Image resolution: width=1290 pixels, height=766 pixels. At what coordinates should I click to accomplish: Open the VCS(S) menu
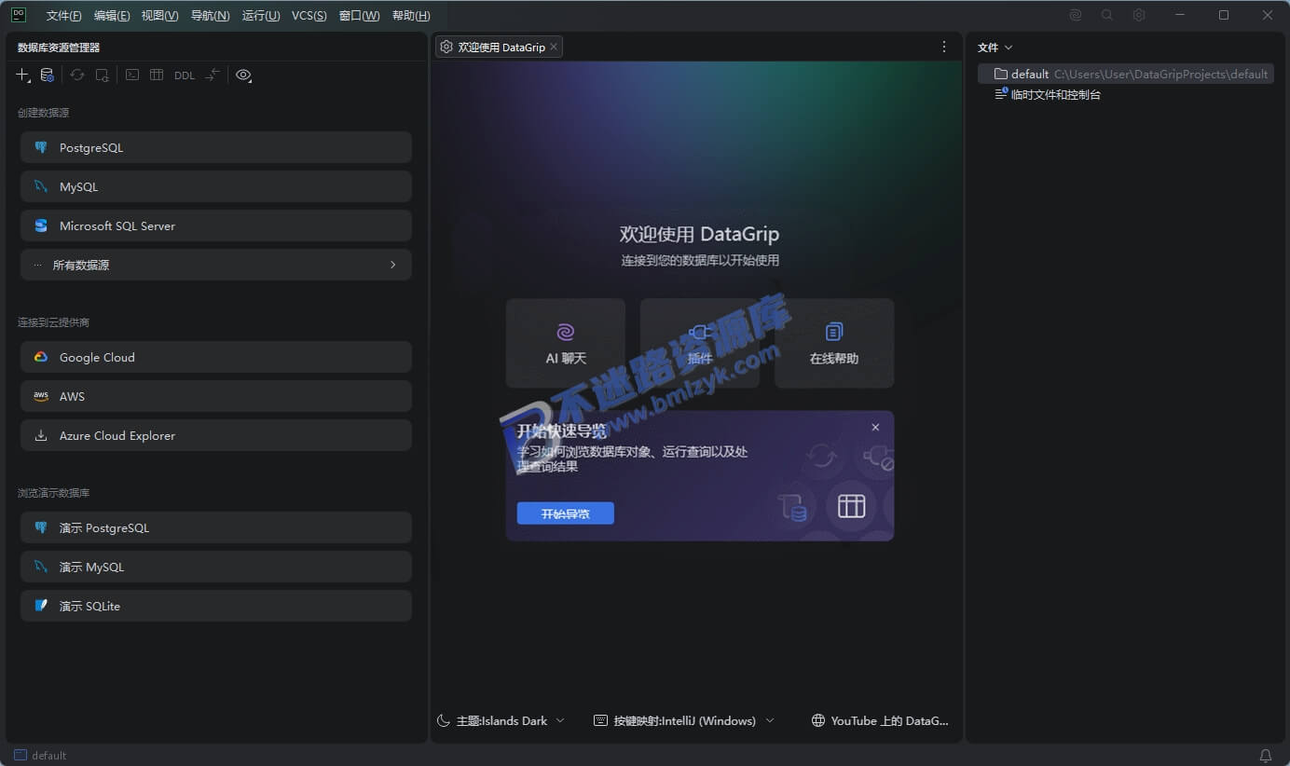tap(309, 16)
